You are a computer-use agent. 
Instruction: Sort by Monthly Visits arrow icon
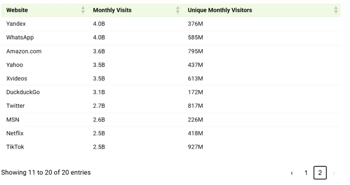point(177,10)
